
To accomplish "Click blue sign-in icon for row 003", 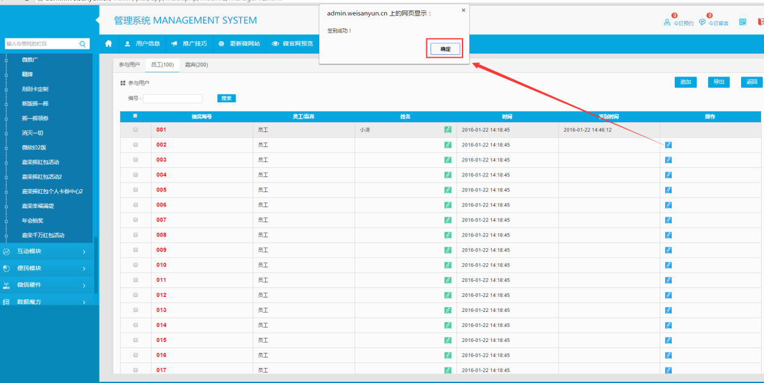I will pos(668,160).
